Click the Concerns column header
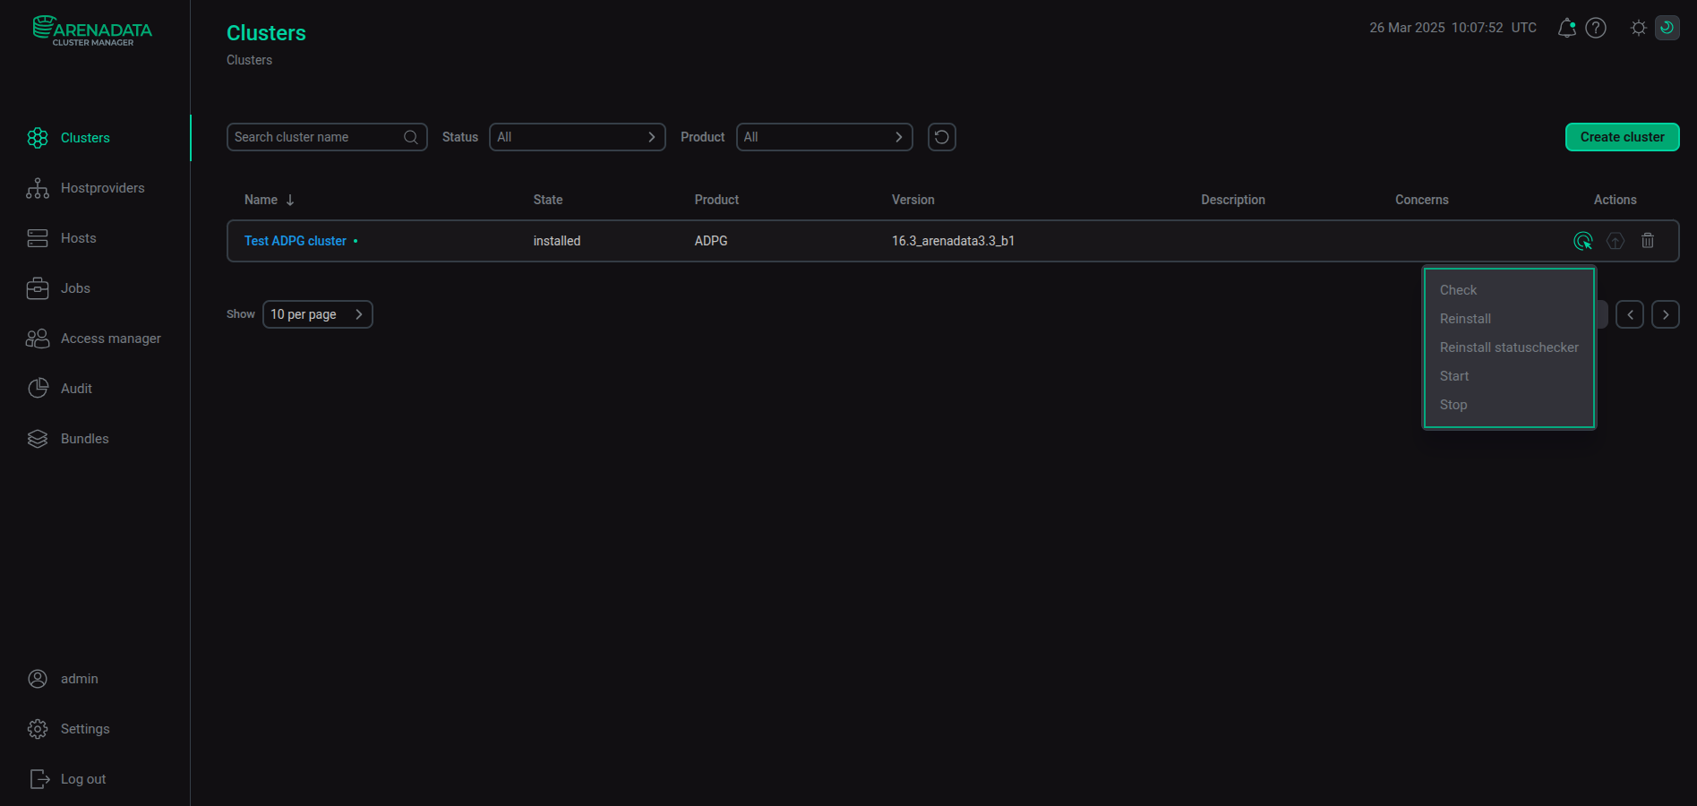Screen dimensions: 1697x806 (x=1421, y=200)
